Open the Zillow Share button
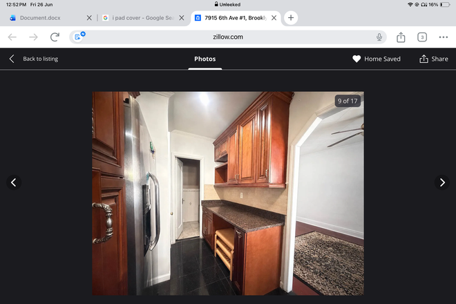456x304 pixels. (x=434, y=59)
